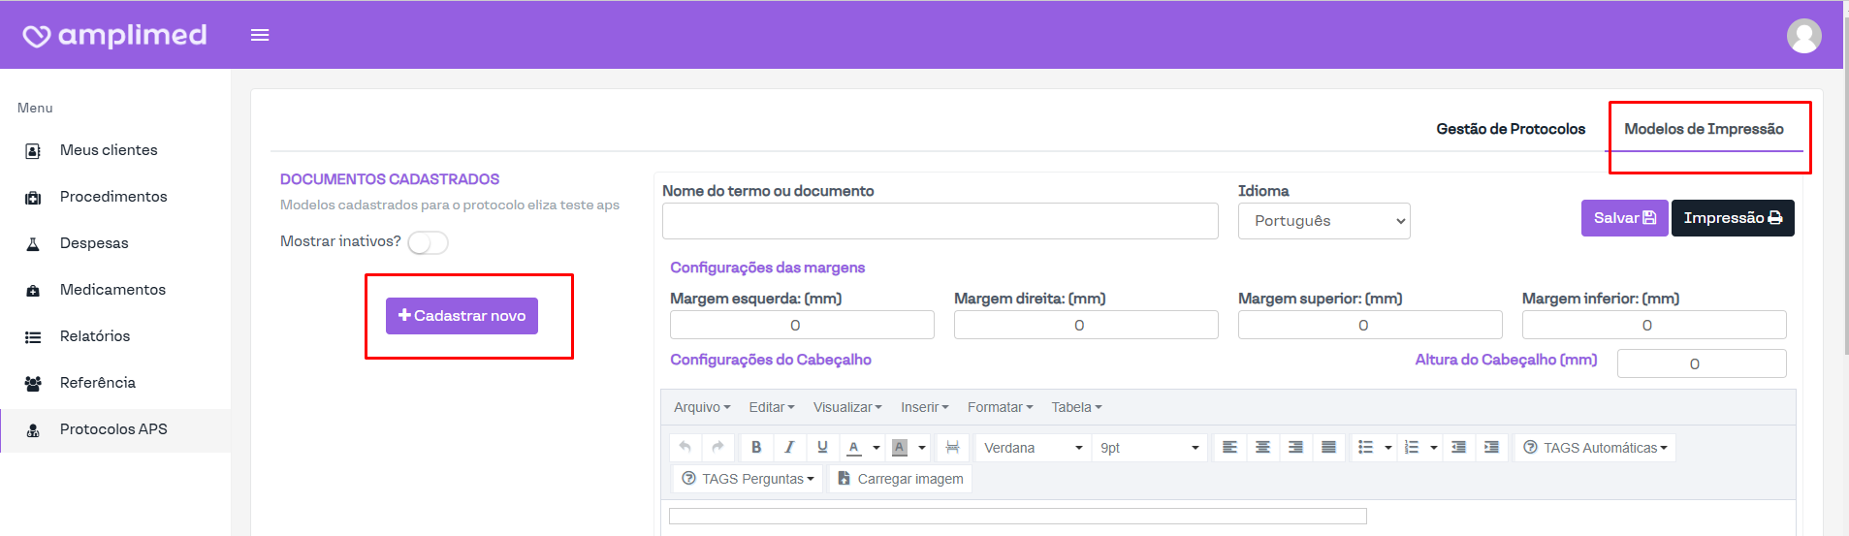The image size is (1849, 536).
Task: Open the Inserir menu in the editor
Action: [924, 407]
